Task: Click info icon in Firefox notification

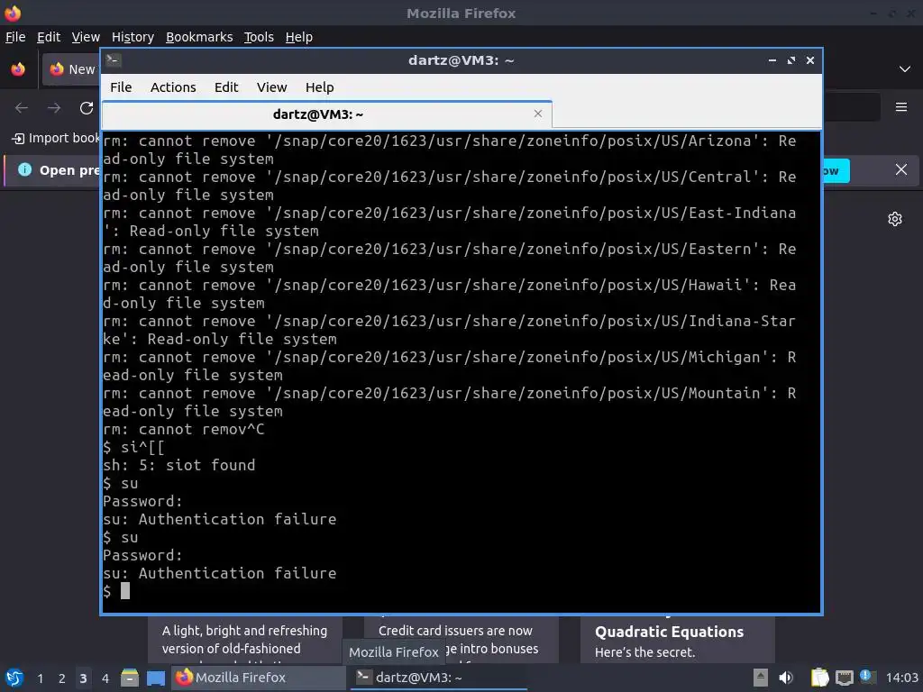Action: [24, 170]
